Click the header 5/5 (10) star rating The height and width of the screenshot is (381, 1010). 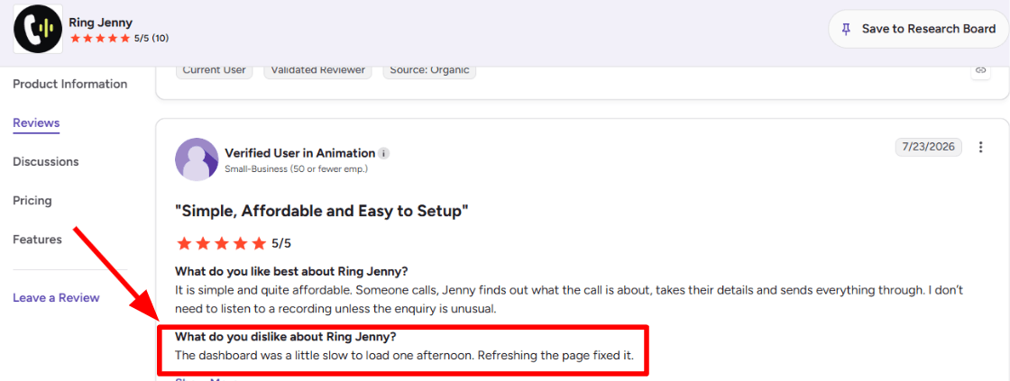click(x=119, y=39)
